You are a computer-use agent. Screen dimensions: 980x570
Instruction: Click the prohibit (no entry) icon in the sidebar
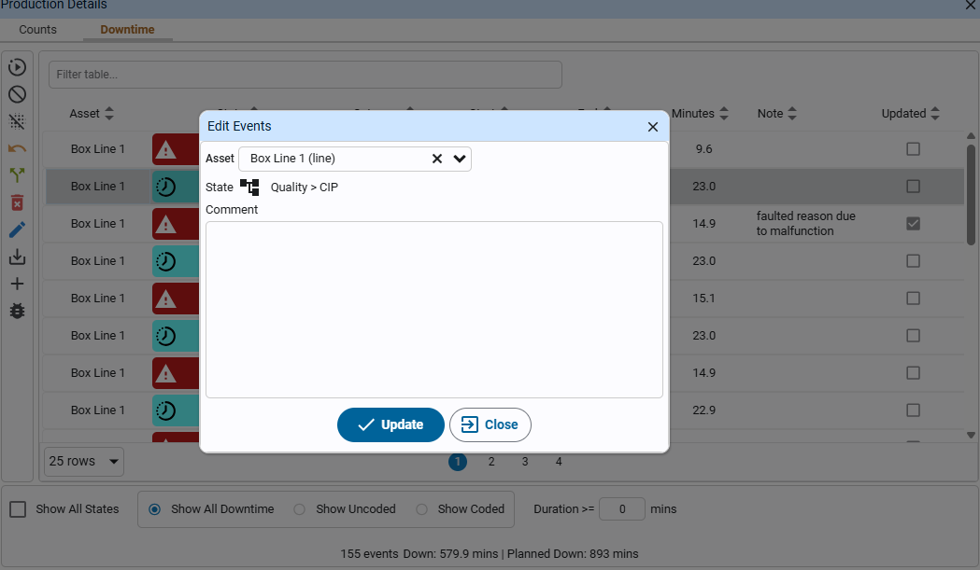pyautogui.click(x=17, y=94)
